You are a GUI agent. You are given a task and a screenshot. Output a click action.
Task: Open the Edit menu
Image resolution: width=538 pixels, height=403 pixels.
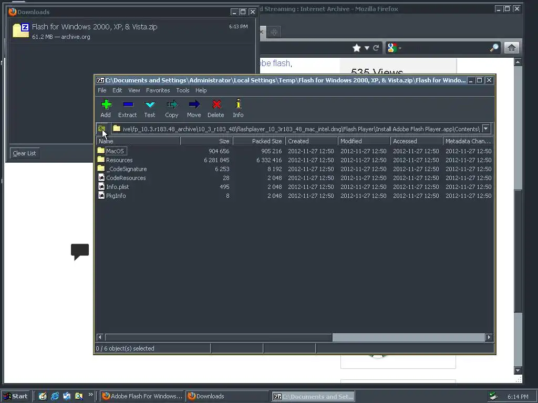click(117, 90)
